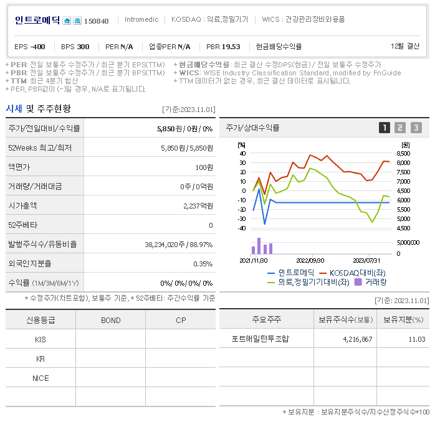The image size is (435, 422).
Task: Open the company homepage house icon
Action: tap(67, 21)
